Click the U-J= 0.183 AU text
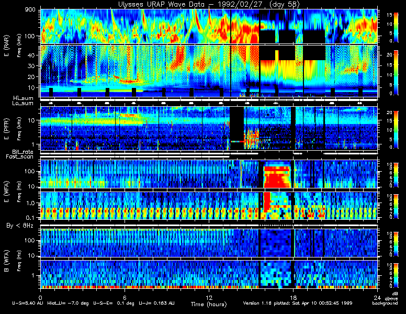 coord(156,303)
